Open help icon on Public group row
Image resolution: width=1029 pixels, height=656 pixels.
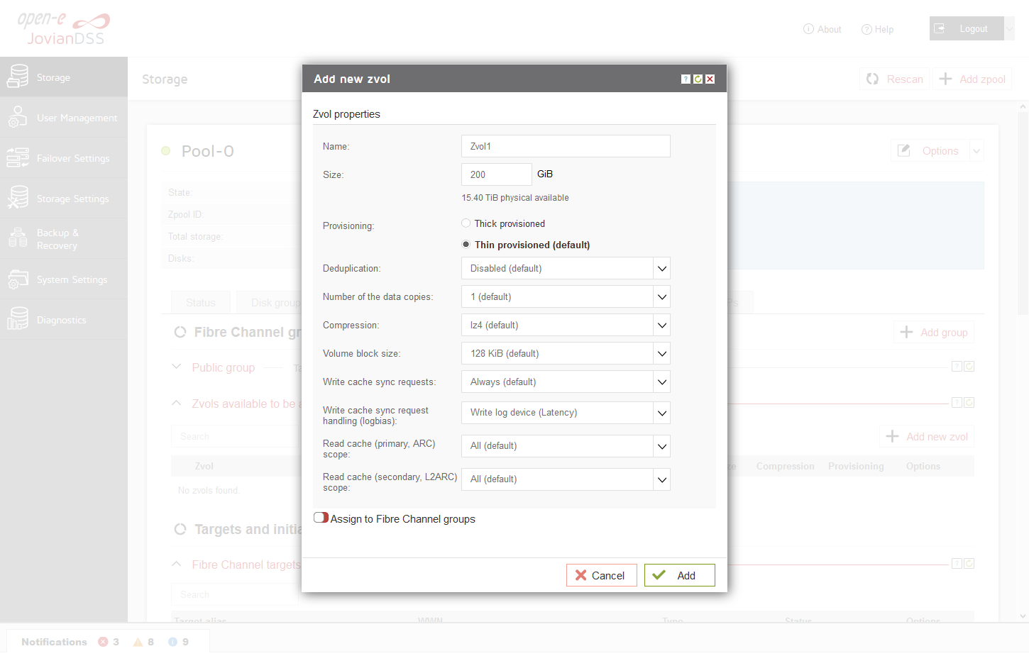point(957,367)
